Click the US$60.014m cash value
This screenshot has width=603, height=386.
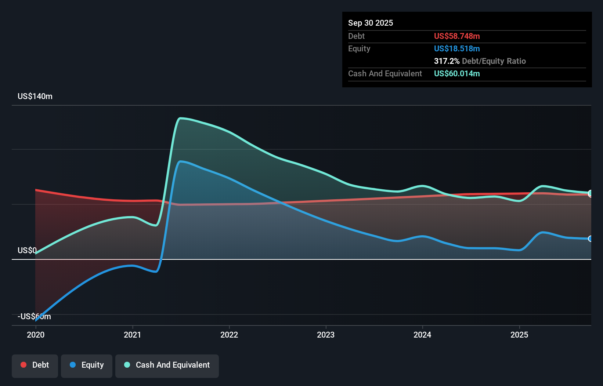457,74
